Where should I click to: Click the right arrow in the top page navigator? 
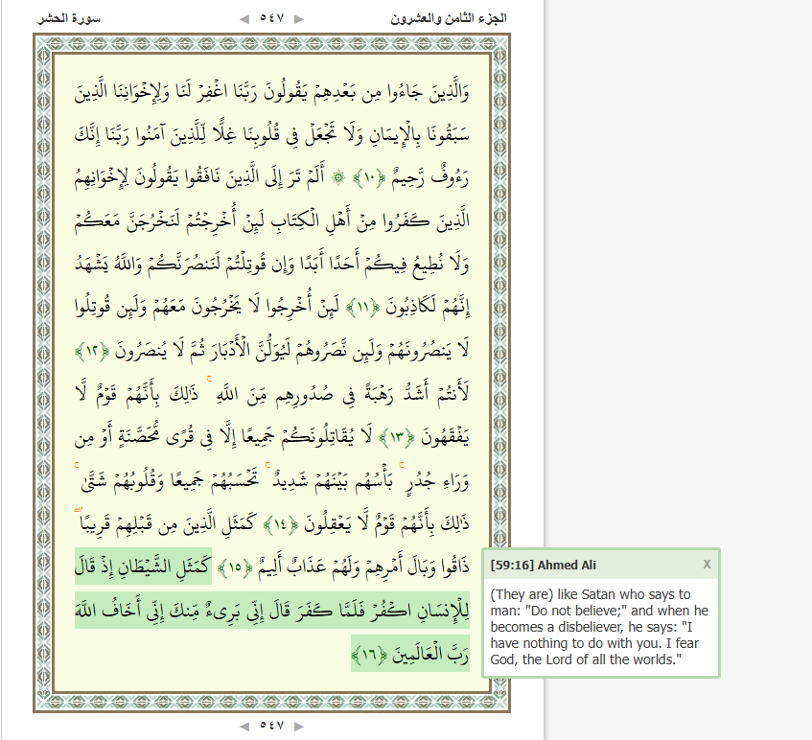tap(299, 19)
